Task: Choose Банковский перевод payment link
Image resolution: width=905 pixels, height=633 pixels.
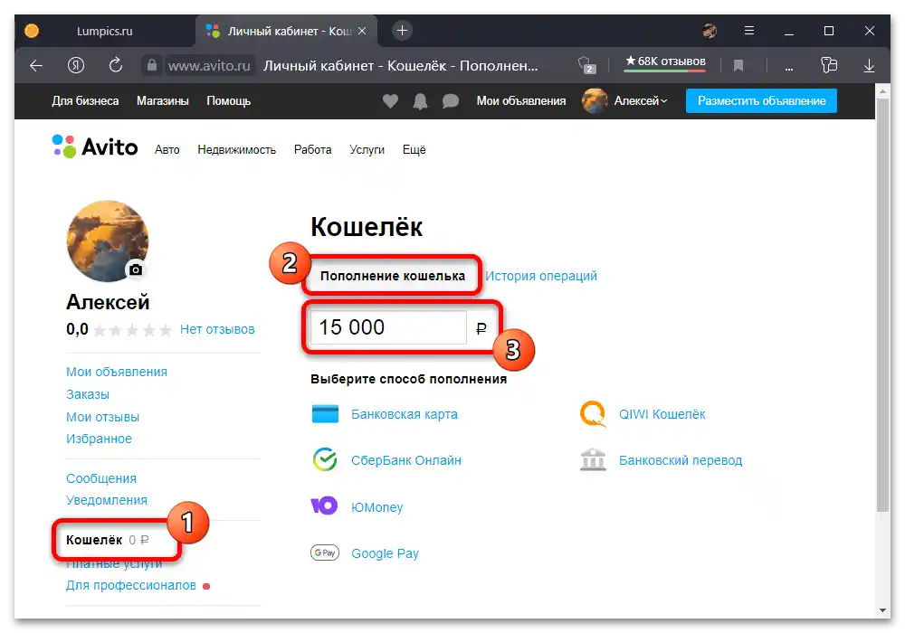Action: coord(681,460)
